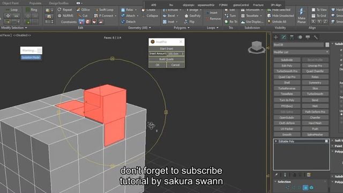Viewport: 343px width, 193px height.
Task: Click the GeoPoly tool
Action: click(x=192, y=16)
